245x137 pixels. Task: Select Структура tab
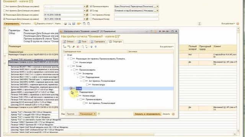click(116, 41)
